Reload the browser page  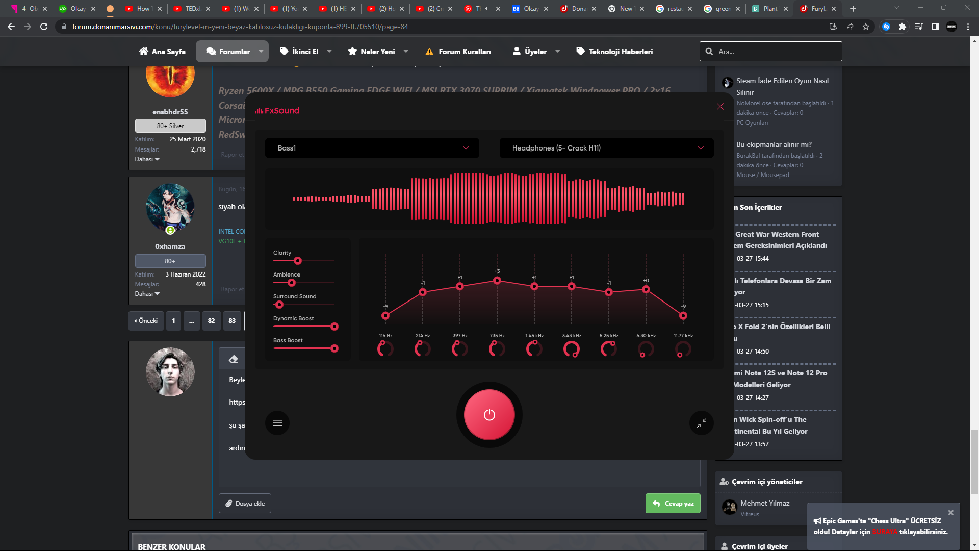[x=44, y=27]
